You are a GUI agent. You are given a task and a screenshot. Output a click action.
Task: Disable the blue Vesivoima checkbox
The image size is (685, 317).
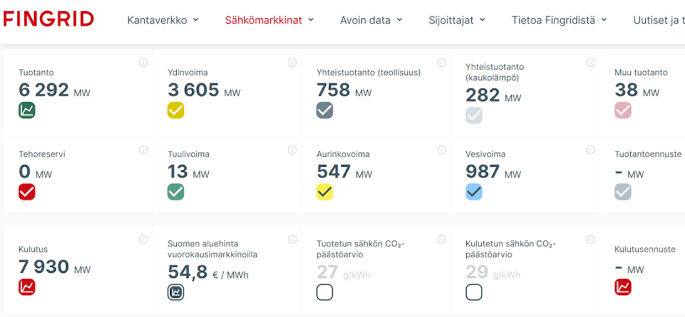[474, 192]
